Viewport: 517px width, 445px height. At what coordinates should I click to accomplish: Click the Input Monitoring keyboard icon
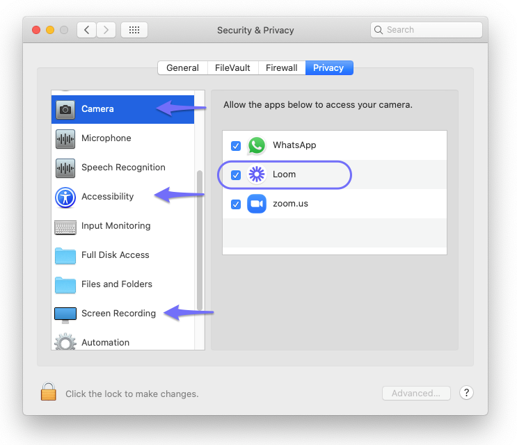point(65,227)
